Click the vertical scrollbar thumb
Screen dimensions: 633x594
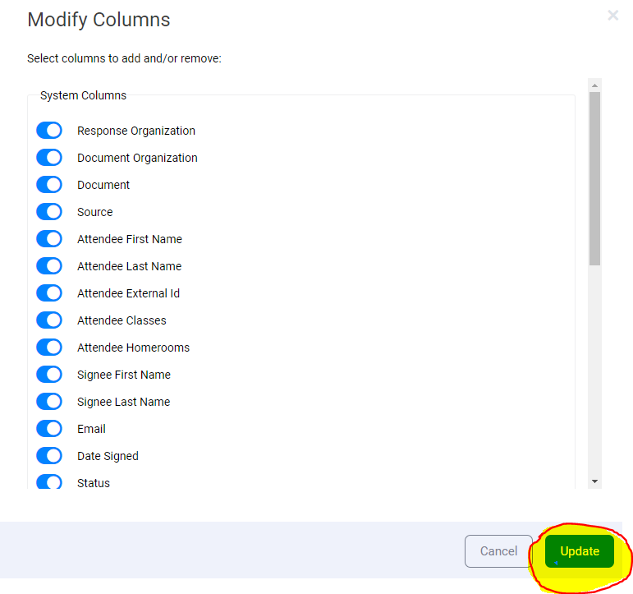coord(595,177)
